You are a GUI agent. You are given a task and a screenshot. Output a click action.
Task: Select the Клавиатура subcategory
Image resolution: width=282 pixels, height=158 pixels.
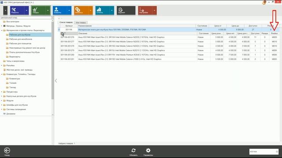tap(15, 79)
